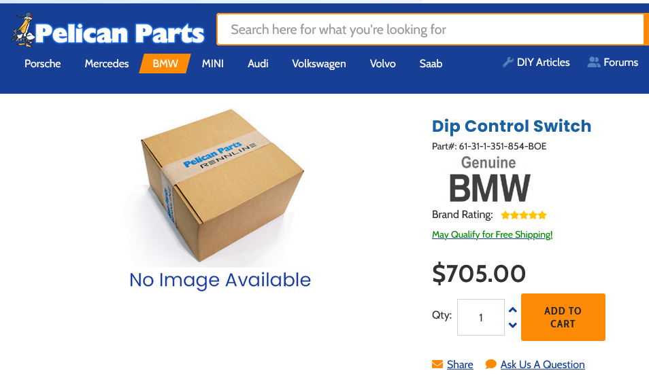Open May Qualify for Free Shipping link

click(x=492, y=235)
